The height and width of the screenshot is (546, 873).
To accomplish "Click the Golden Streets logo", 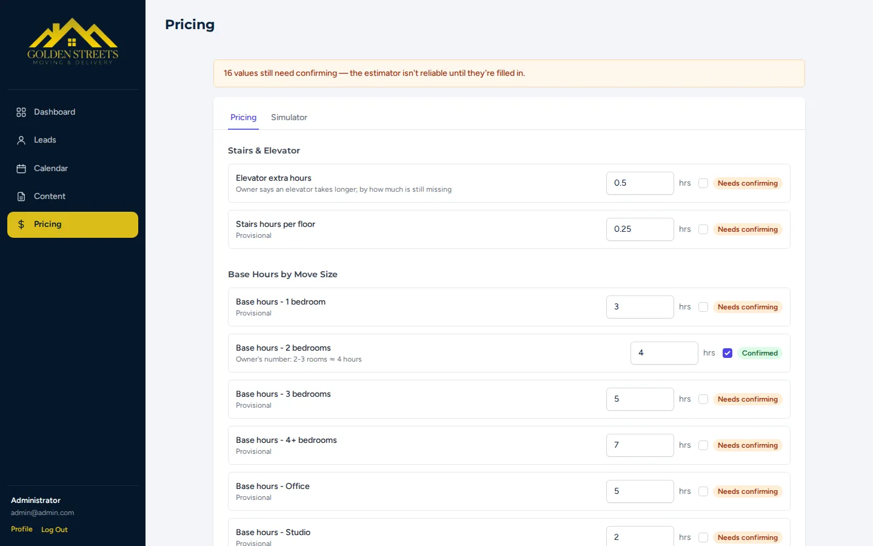I will pyautogui.click(x=73, y=41).
